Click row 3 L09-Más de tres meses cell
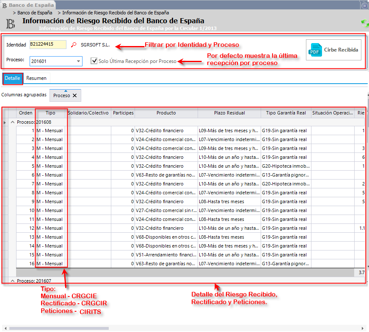 point(229,149)
